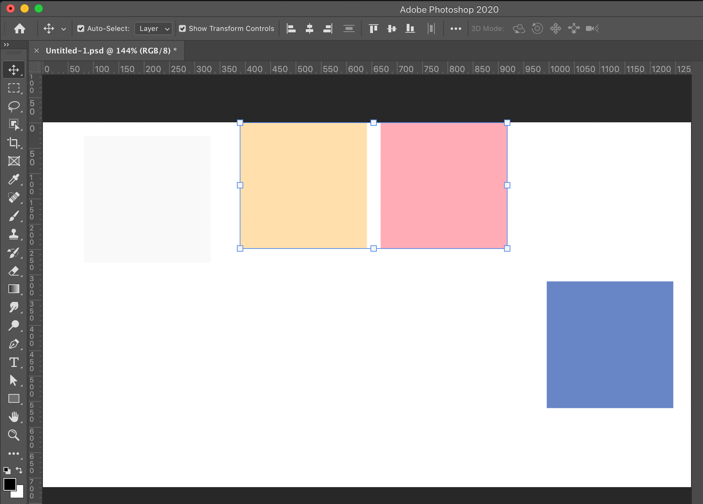Viewport: 703px width, 504px height.
Task: Select the Clone Stamp tool
Action: coord(14,234)
